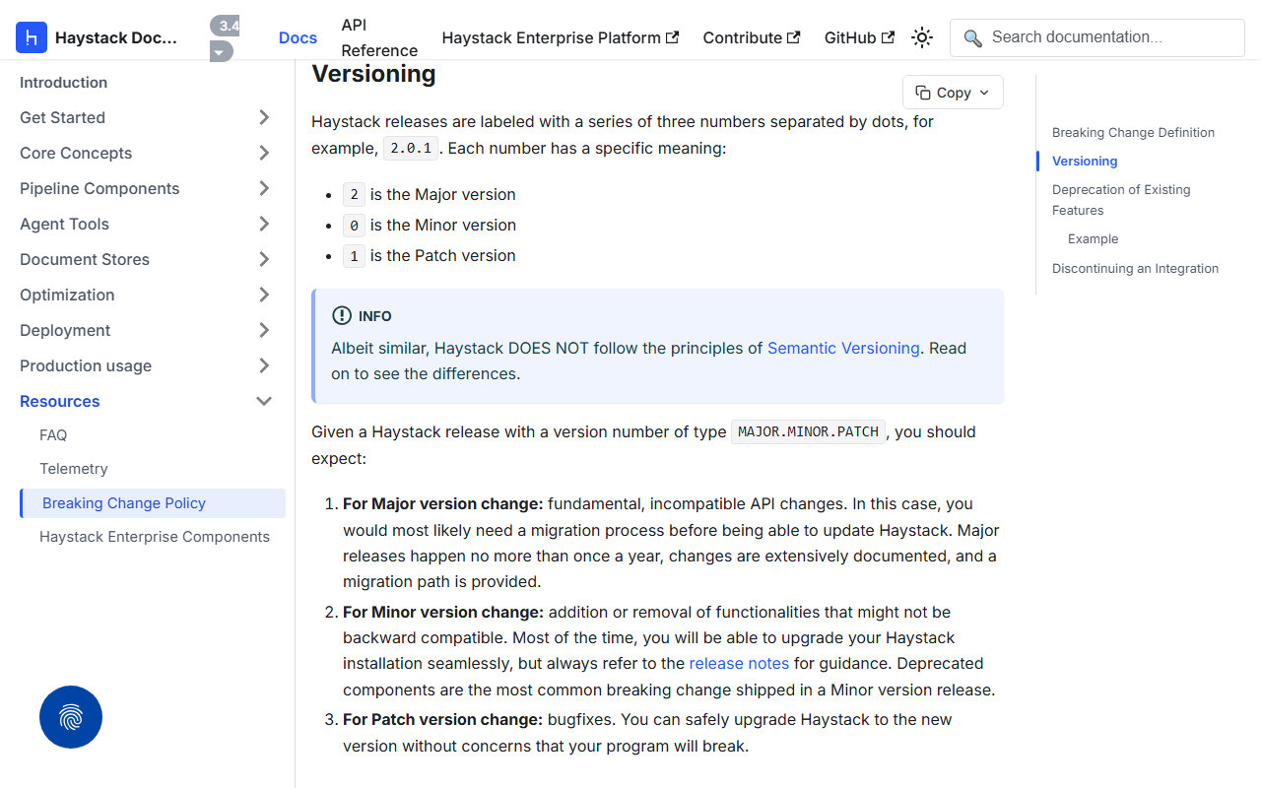
Task: Toggle the light/dark theme sun icon
Action: [x=922, y=37]
